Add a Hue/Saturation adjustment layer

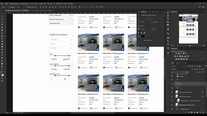point(175,56)
